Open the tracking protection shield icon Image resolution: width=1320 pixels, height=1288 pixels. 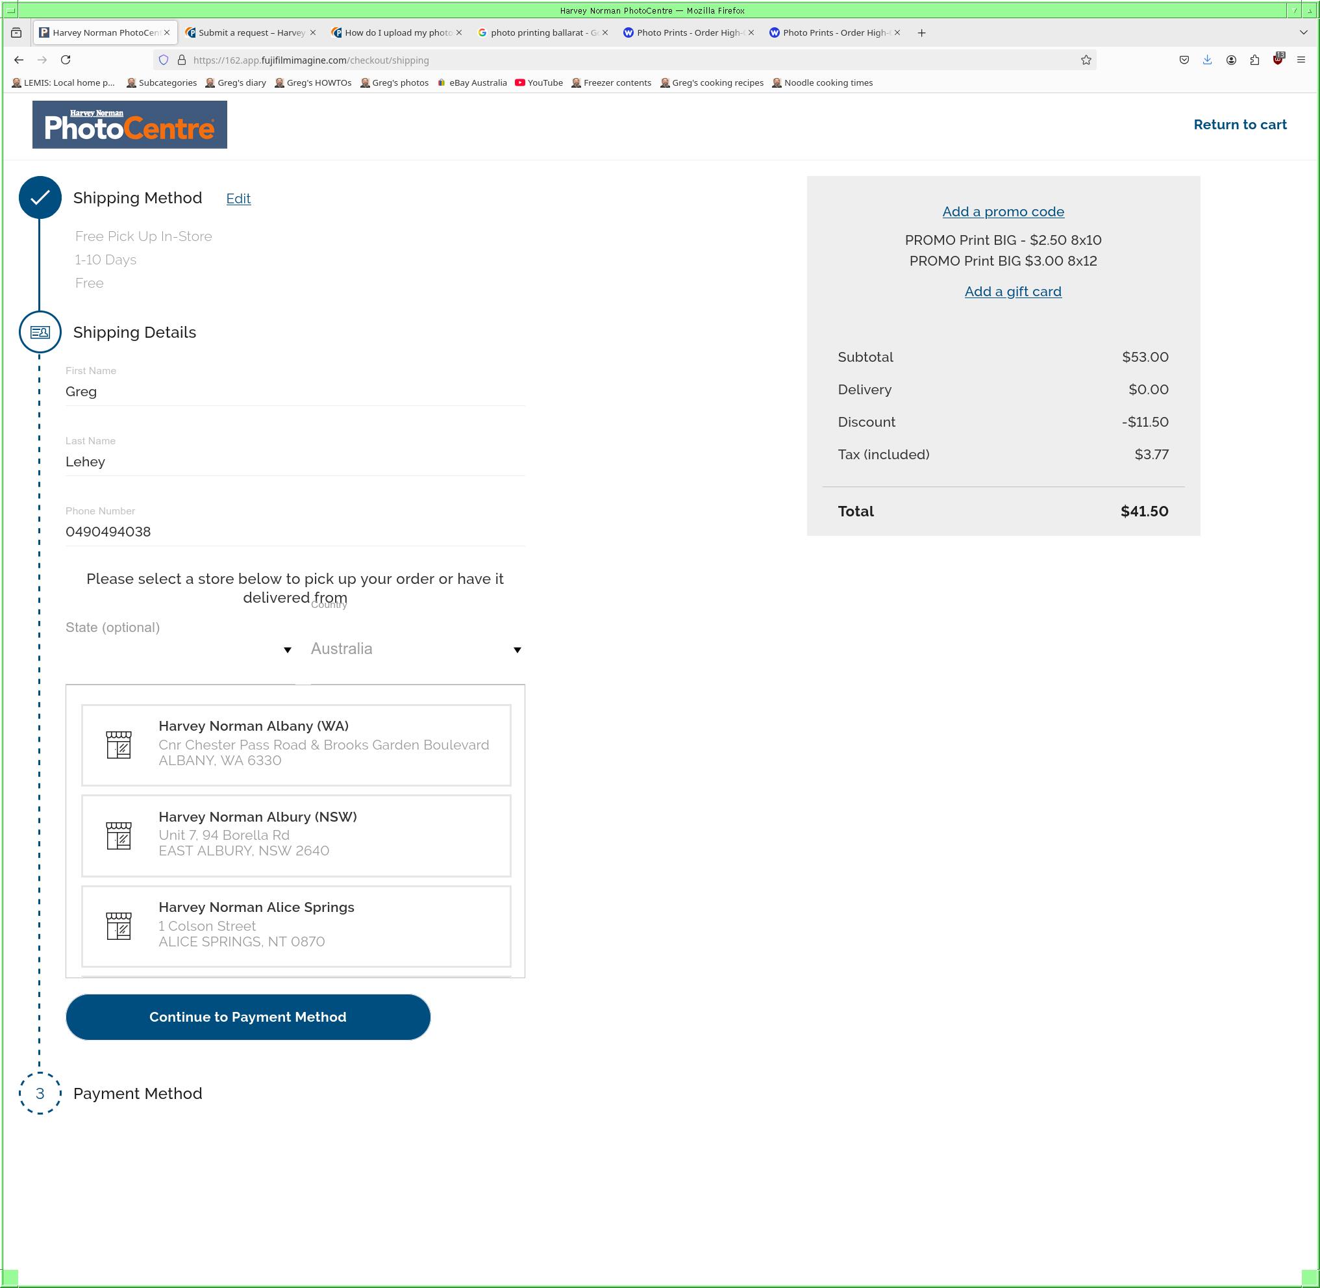pos(164,60)
